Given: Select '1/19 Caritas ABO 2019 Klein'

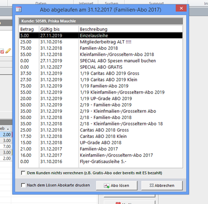Looking at the screenshot, I should tap(101, 80).
